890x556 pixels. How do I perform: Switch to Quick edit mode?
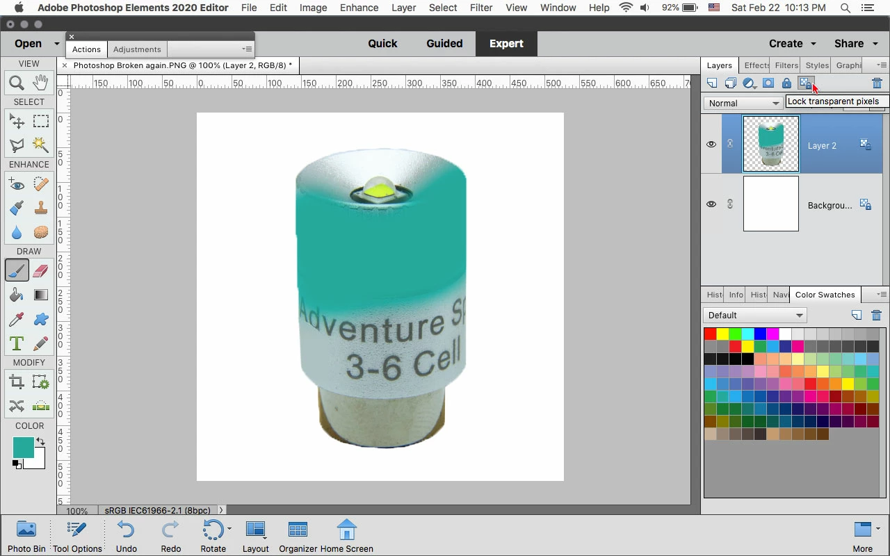click(x=382, y=43)
